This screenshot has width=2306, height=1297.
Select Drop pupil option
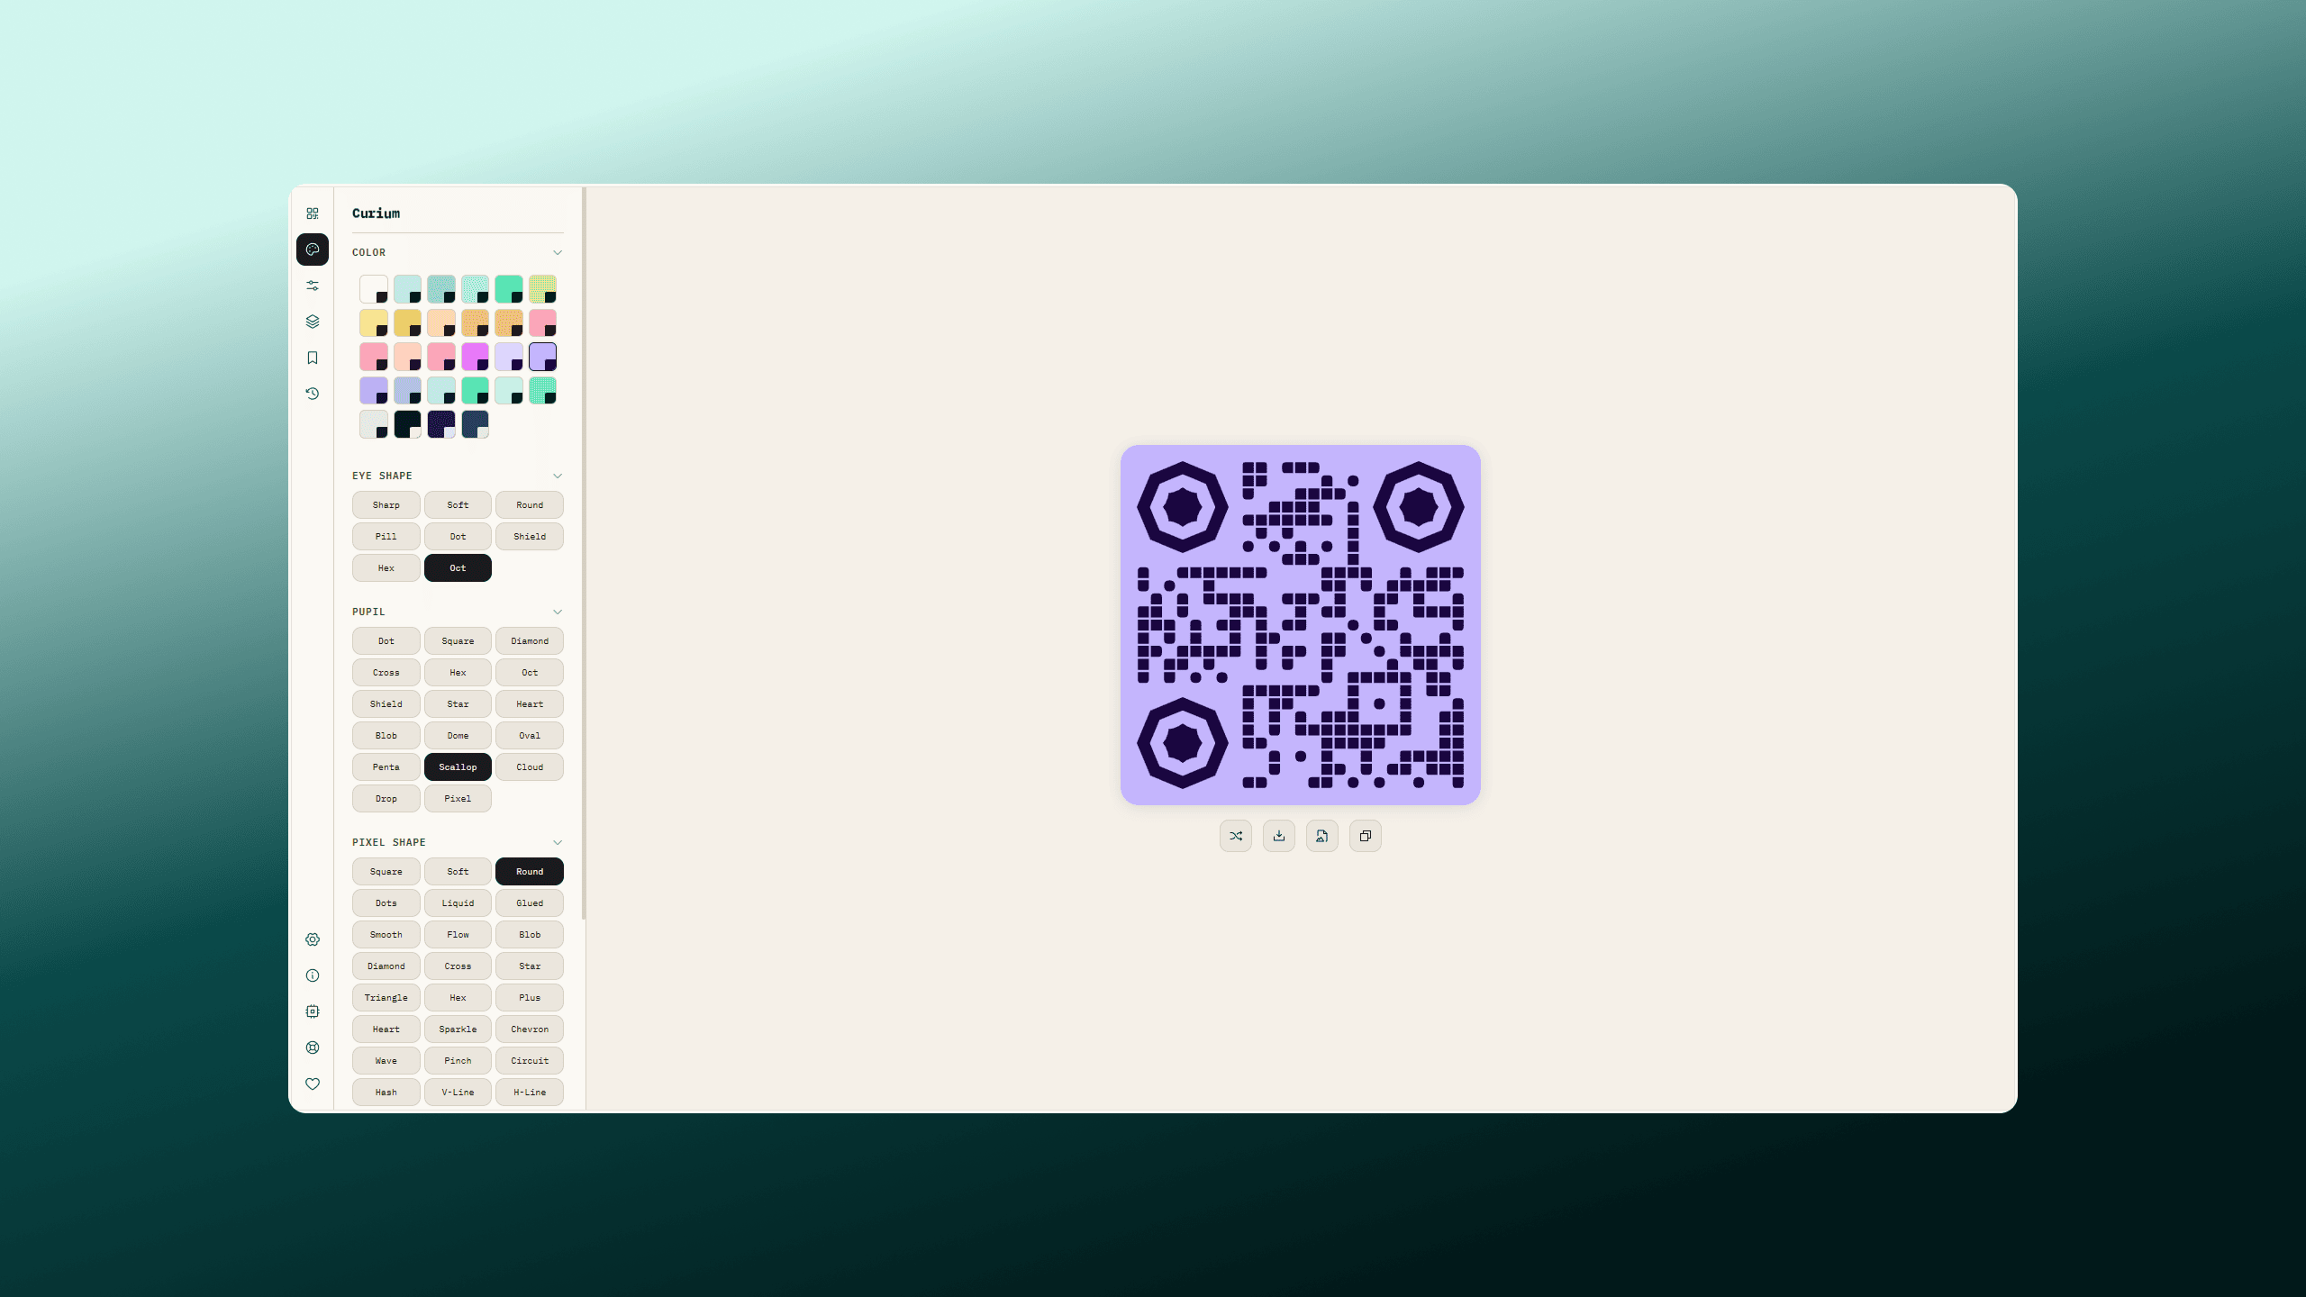(386, 799)
